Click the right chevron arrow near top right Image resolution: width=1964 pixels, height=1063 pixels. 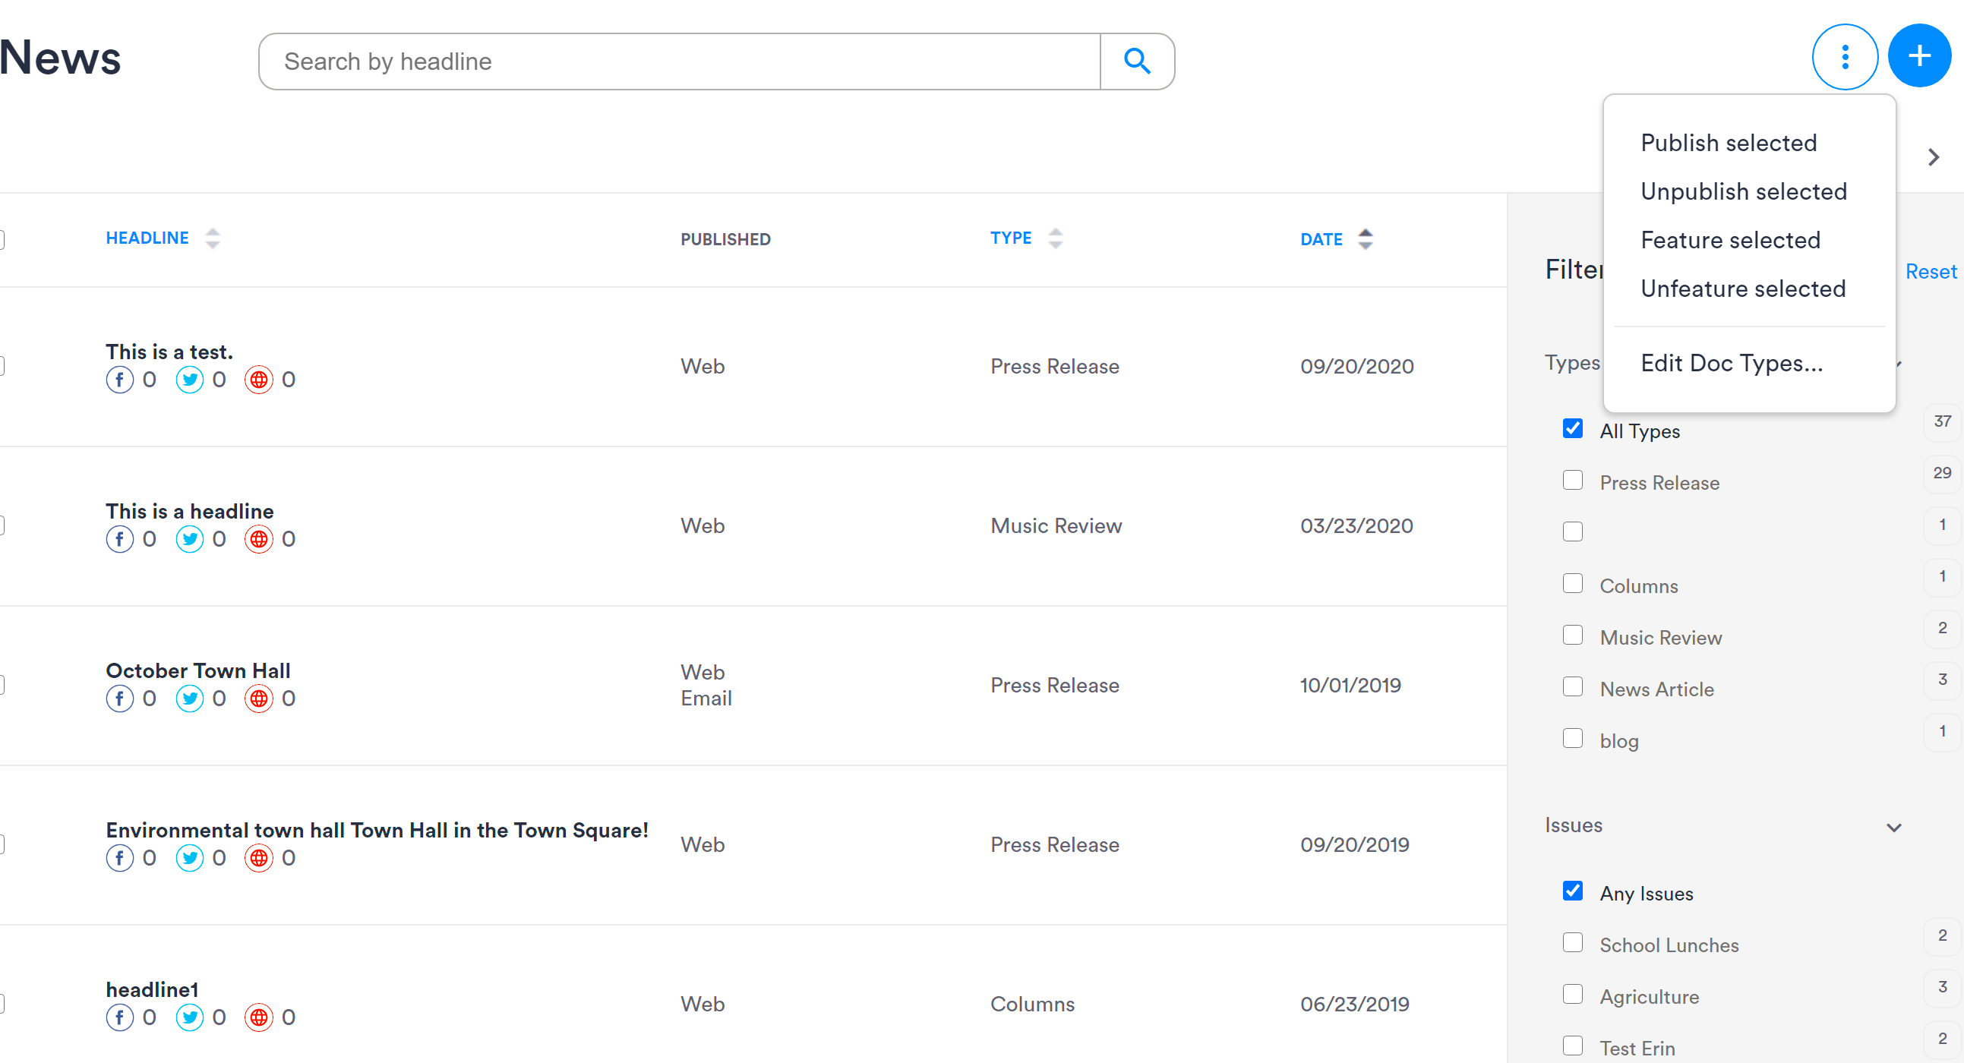tap(1933, 158)
